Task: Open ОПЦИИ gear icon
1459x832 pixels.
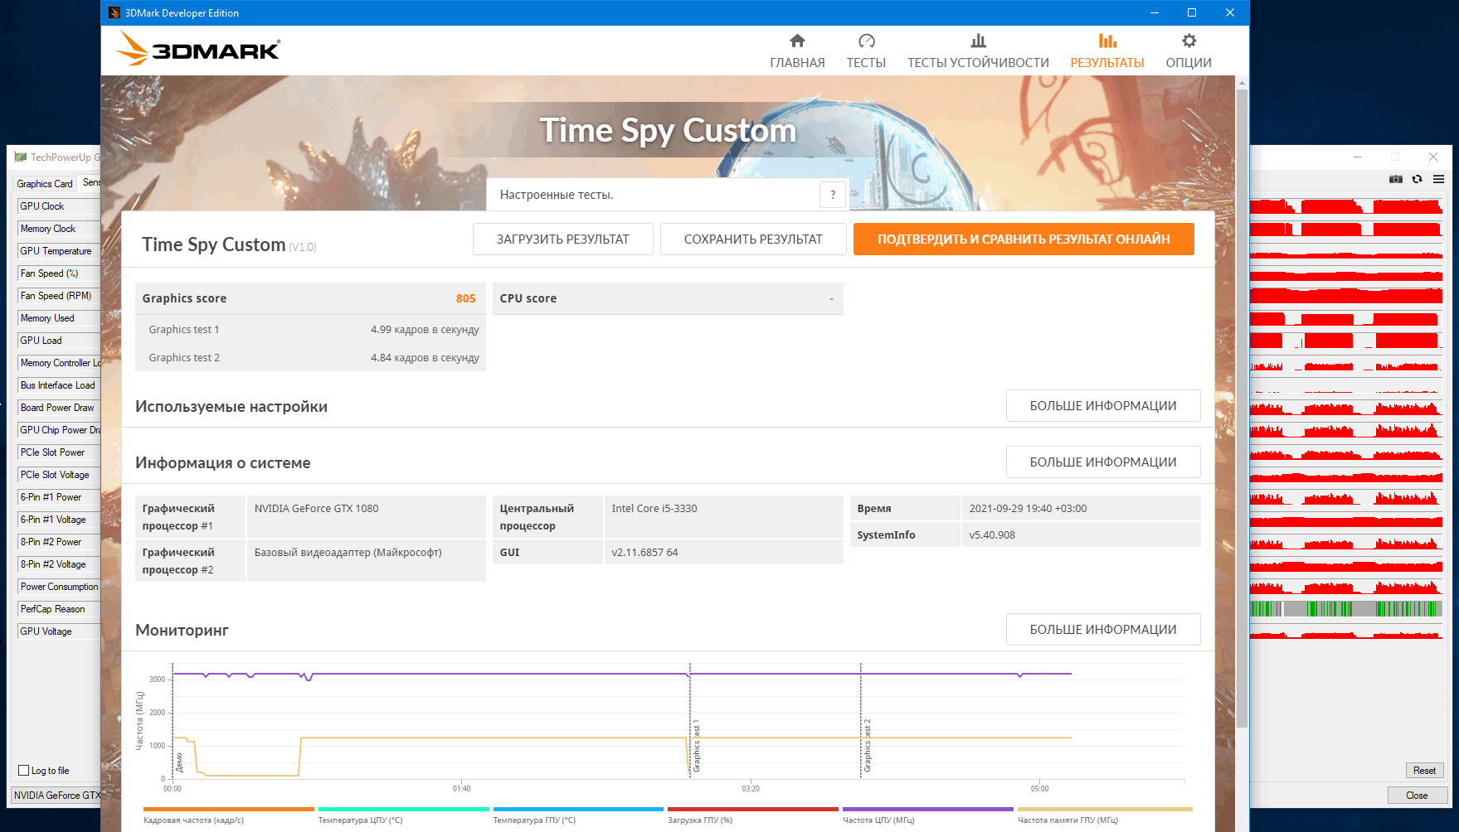Action: coord(1189,41)
